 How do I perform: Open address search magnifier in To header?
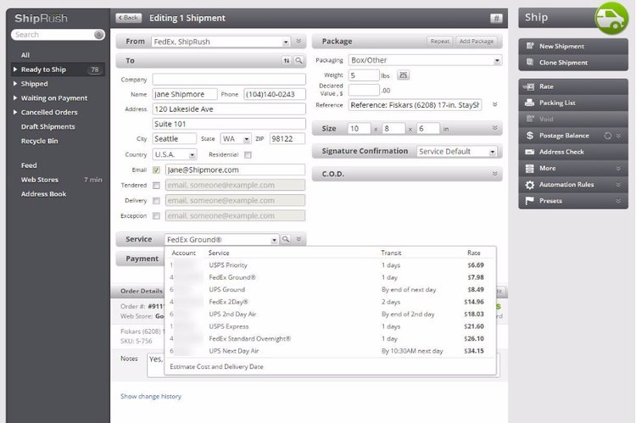click(x=299, y=60)
